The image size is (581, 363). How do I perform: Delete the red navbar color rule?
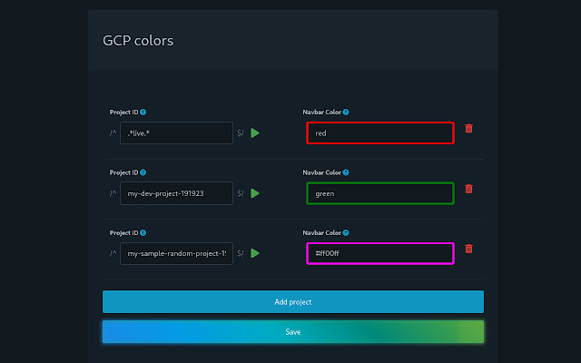tap(468, 128)
